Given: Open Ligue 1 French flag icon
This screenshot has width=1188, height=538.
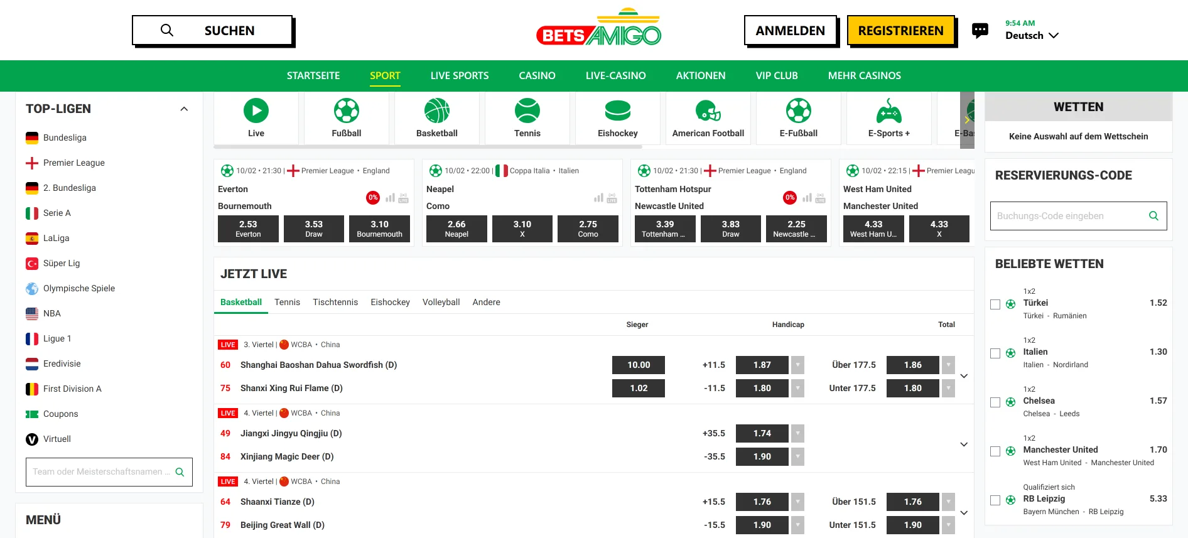Looking at the screenshot, I should [x=32, y=338].
